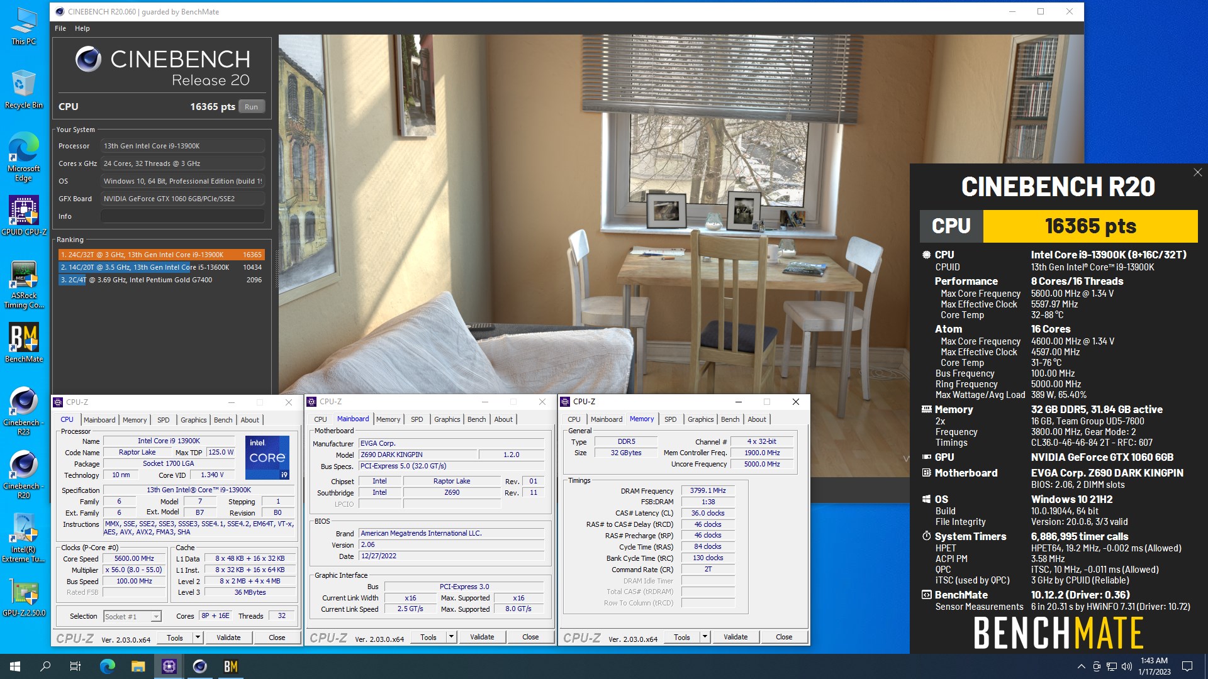This screenshot has width=1208, height=679.
Task: Expand Tools dropdown arrow in first CPU-Z
Action: [198, 638]
